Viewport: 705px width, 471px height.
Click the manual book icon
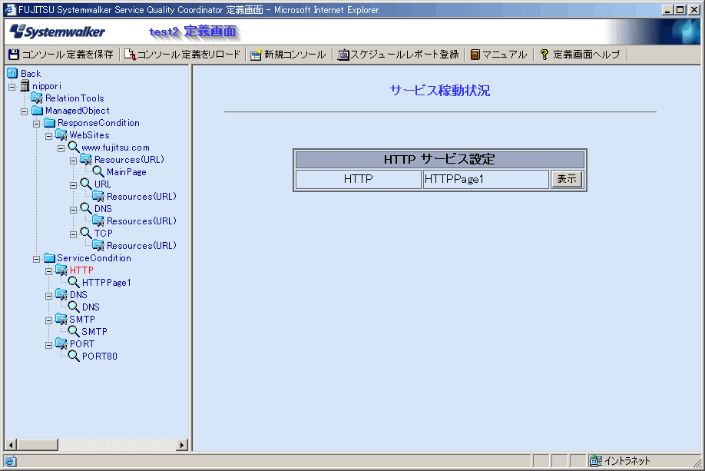(x=475, y=55)
